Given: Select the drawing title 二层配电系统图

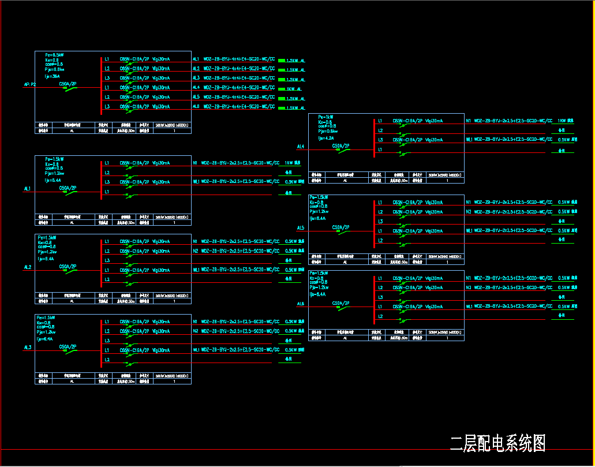Looking at the screenshot, I should tap(497, 443).
